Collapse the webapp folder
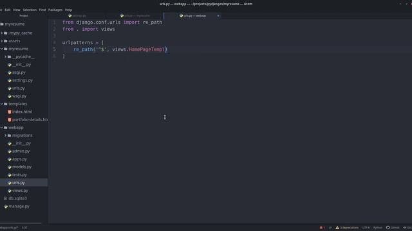 2,128
